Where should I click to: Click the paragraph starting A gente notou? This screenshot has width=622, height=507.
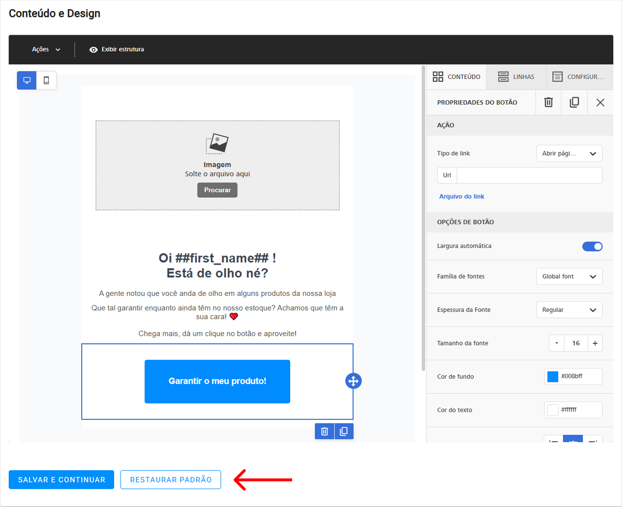217,293
